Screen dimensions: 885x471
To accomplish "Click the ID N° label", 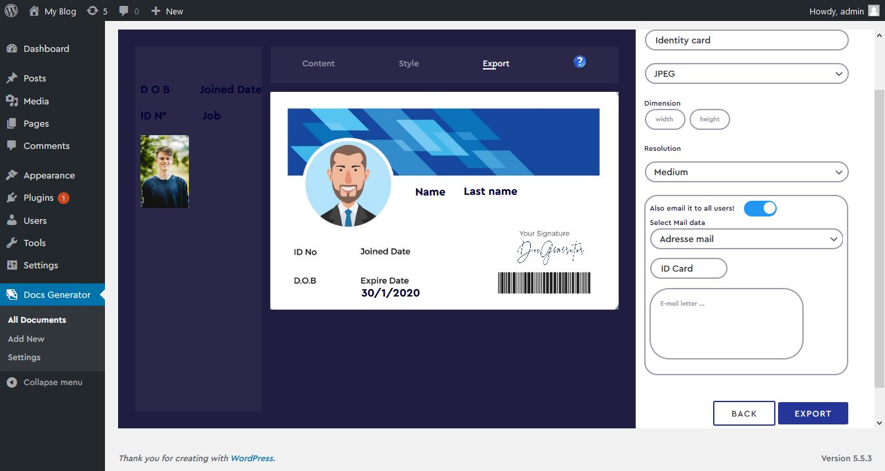I will click(154, 115).
